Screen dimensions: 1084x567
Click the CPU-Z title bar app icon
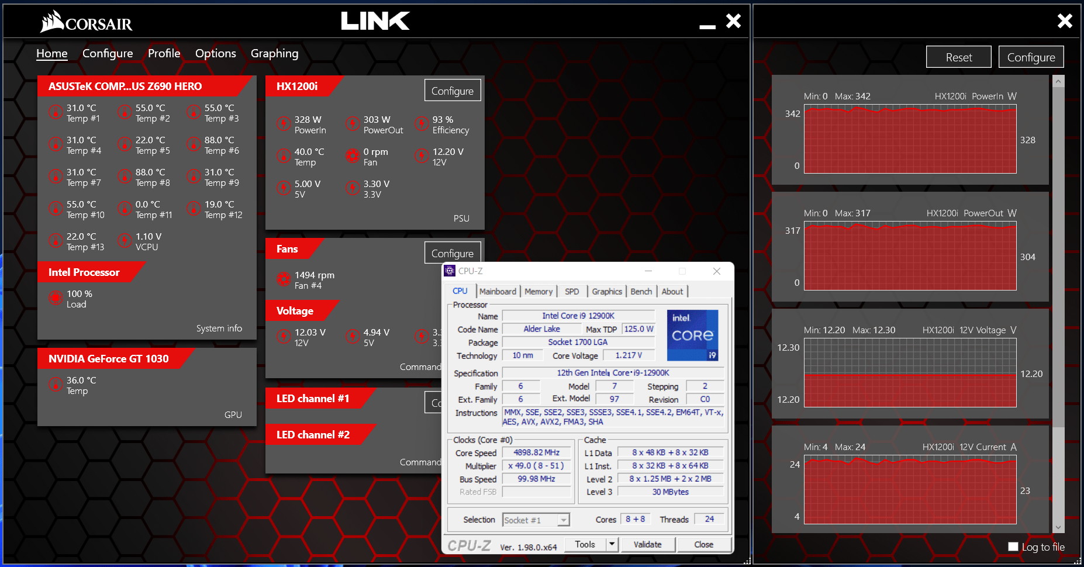pos(450,271)
